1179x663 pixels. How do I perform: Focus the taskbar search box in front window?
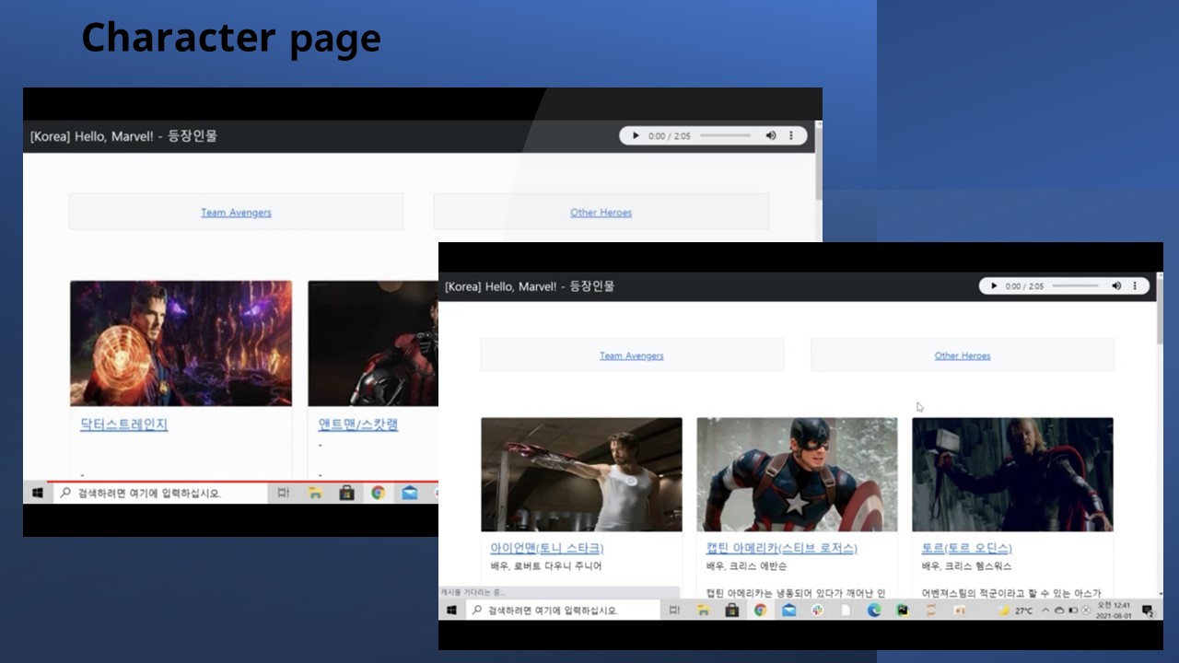pos(563,611)
